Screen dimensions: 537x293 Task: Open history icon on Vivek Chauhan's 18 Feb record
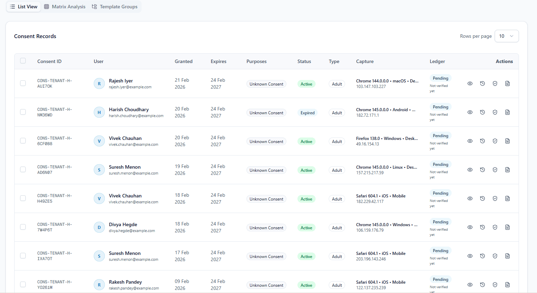click(482, 198)
